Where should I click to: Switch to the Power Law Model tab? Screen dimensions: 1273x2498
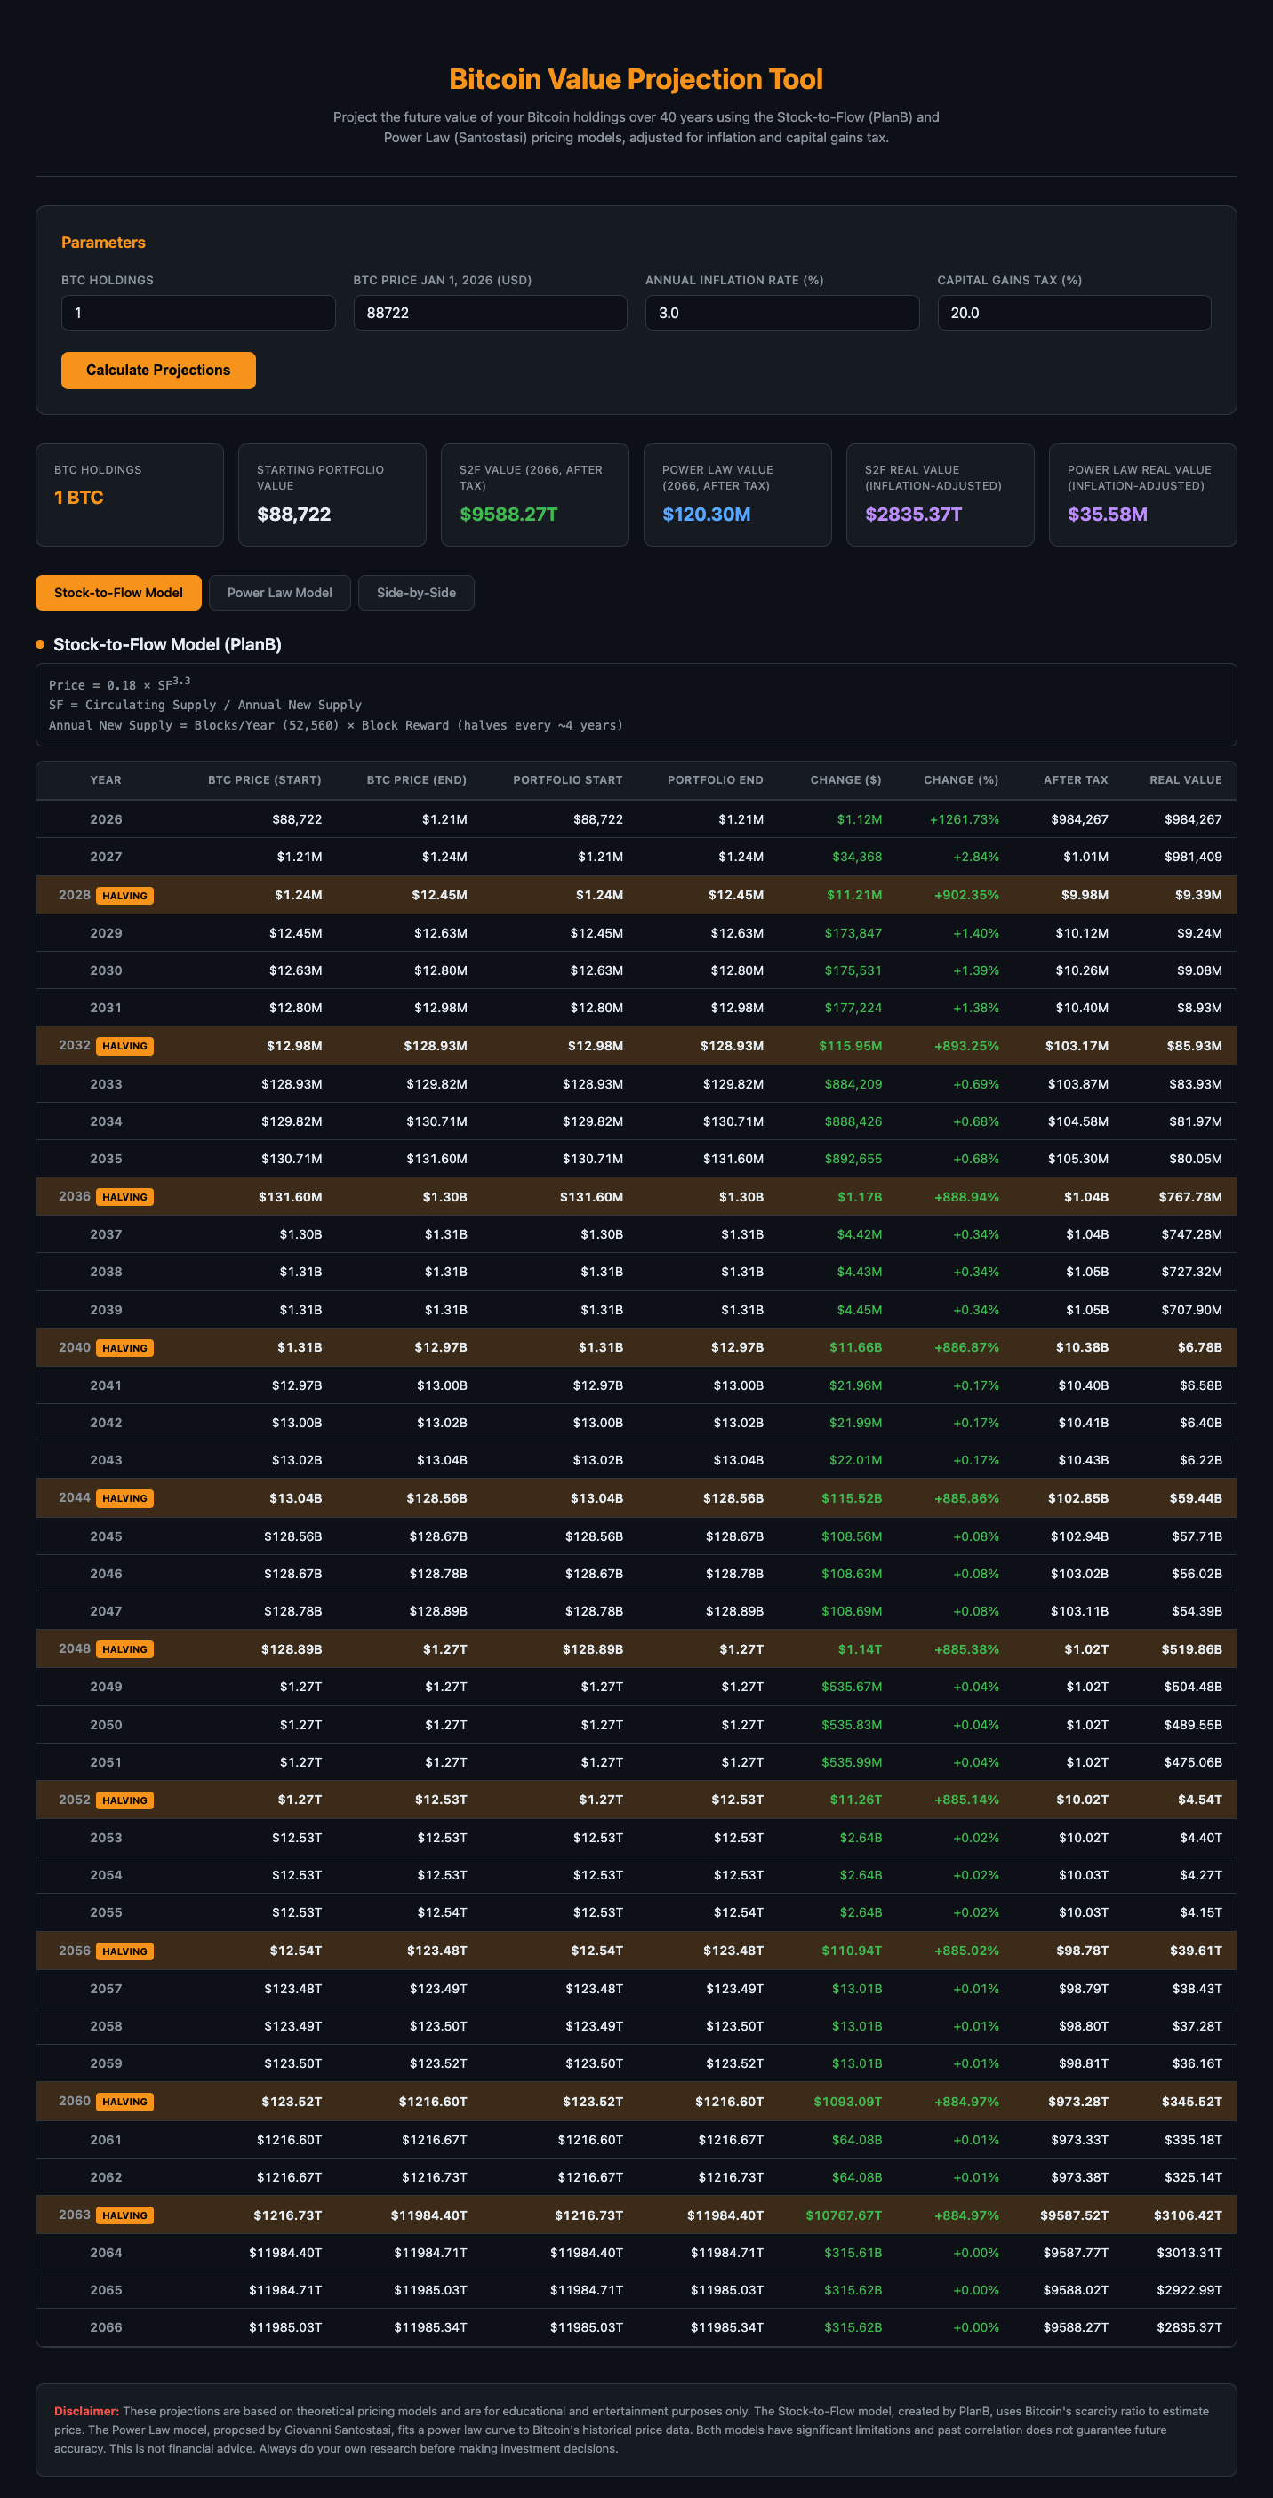coord(279,593)
